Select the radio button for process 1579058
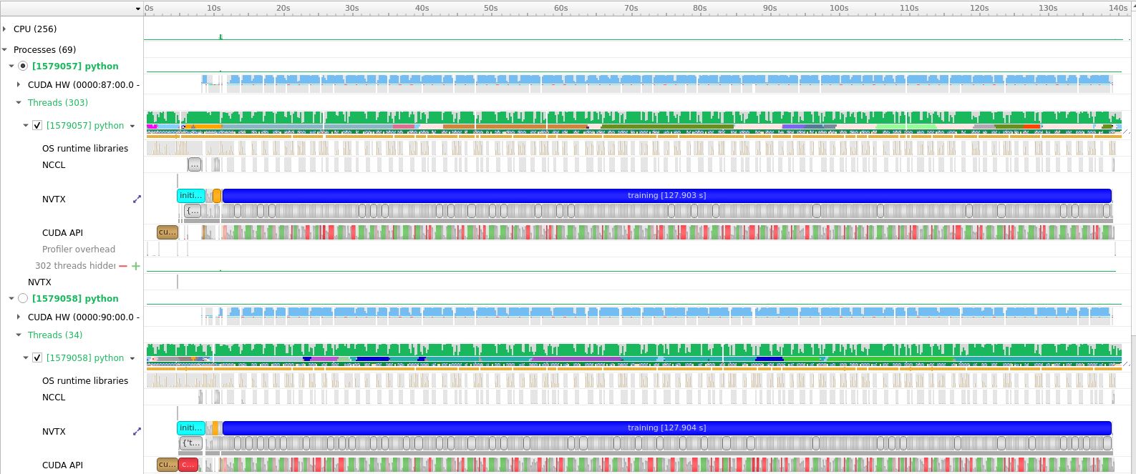 pyautogui.click(x=23, y=299)
